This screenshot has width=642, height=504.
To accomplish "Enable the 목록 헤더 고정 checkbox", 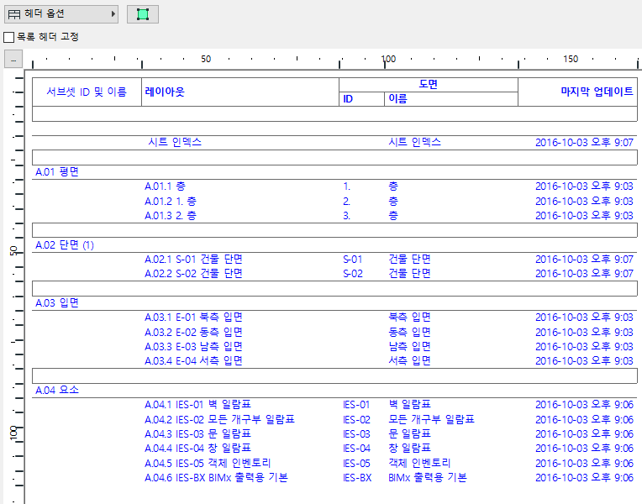I will click(x=8, y=37).
